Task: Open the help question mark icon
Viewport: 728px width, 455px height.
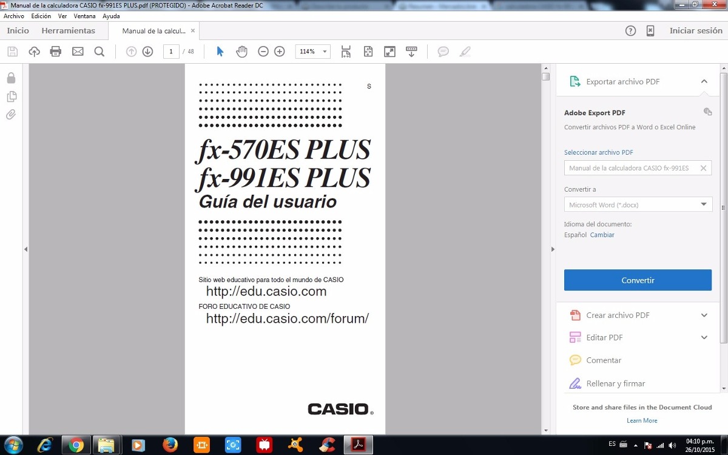Action: 631,31
